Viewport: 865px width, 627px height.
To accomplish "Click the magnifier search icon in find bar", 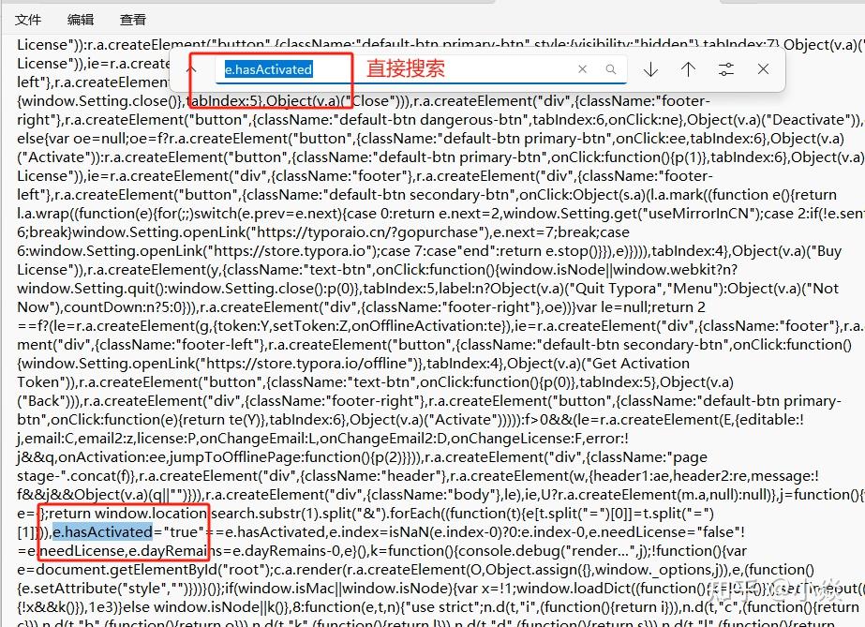I will [x=611, y=69].
